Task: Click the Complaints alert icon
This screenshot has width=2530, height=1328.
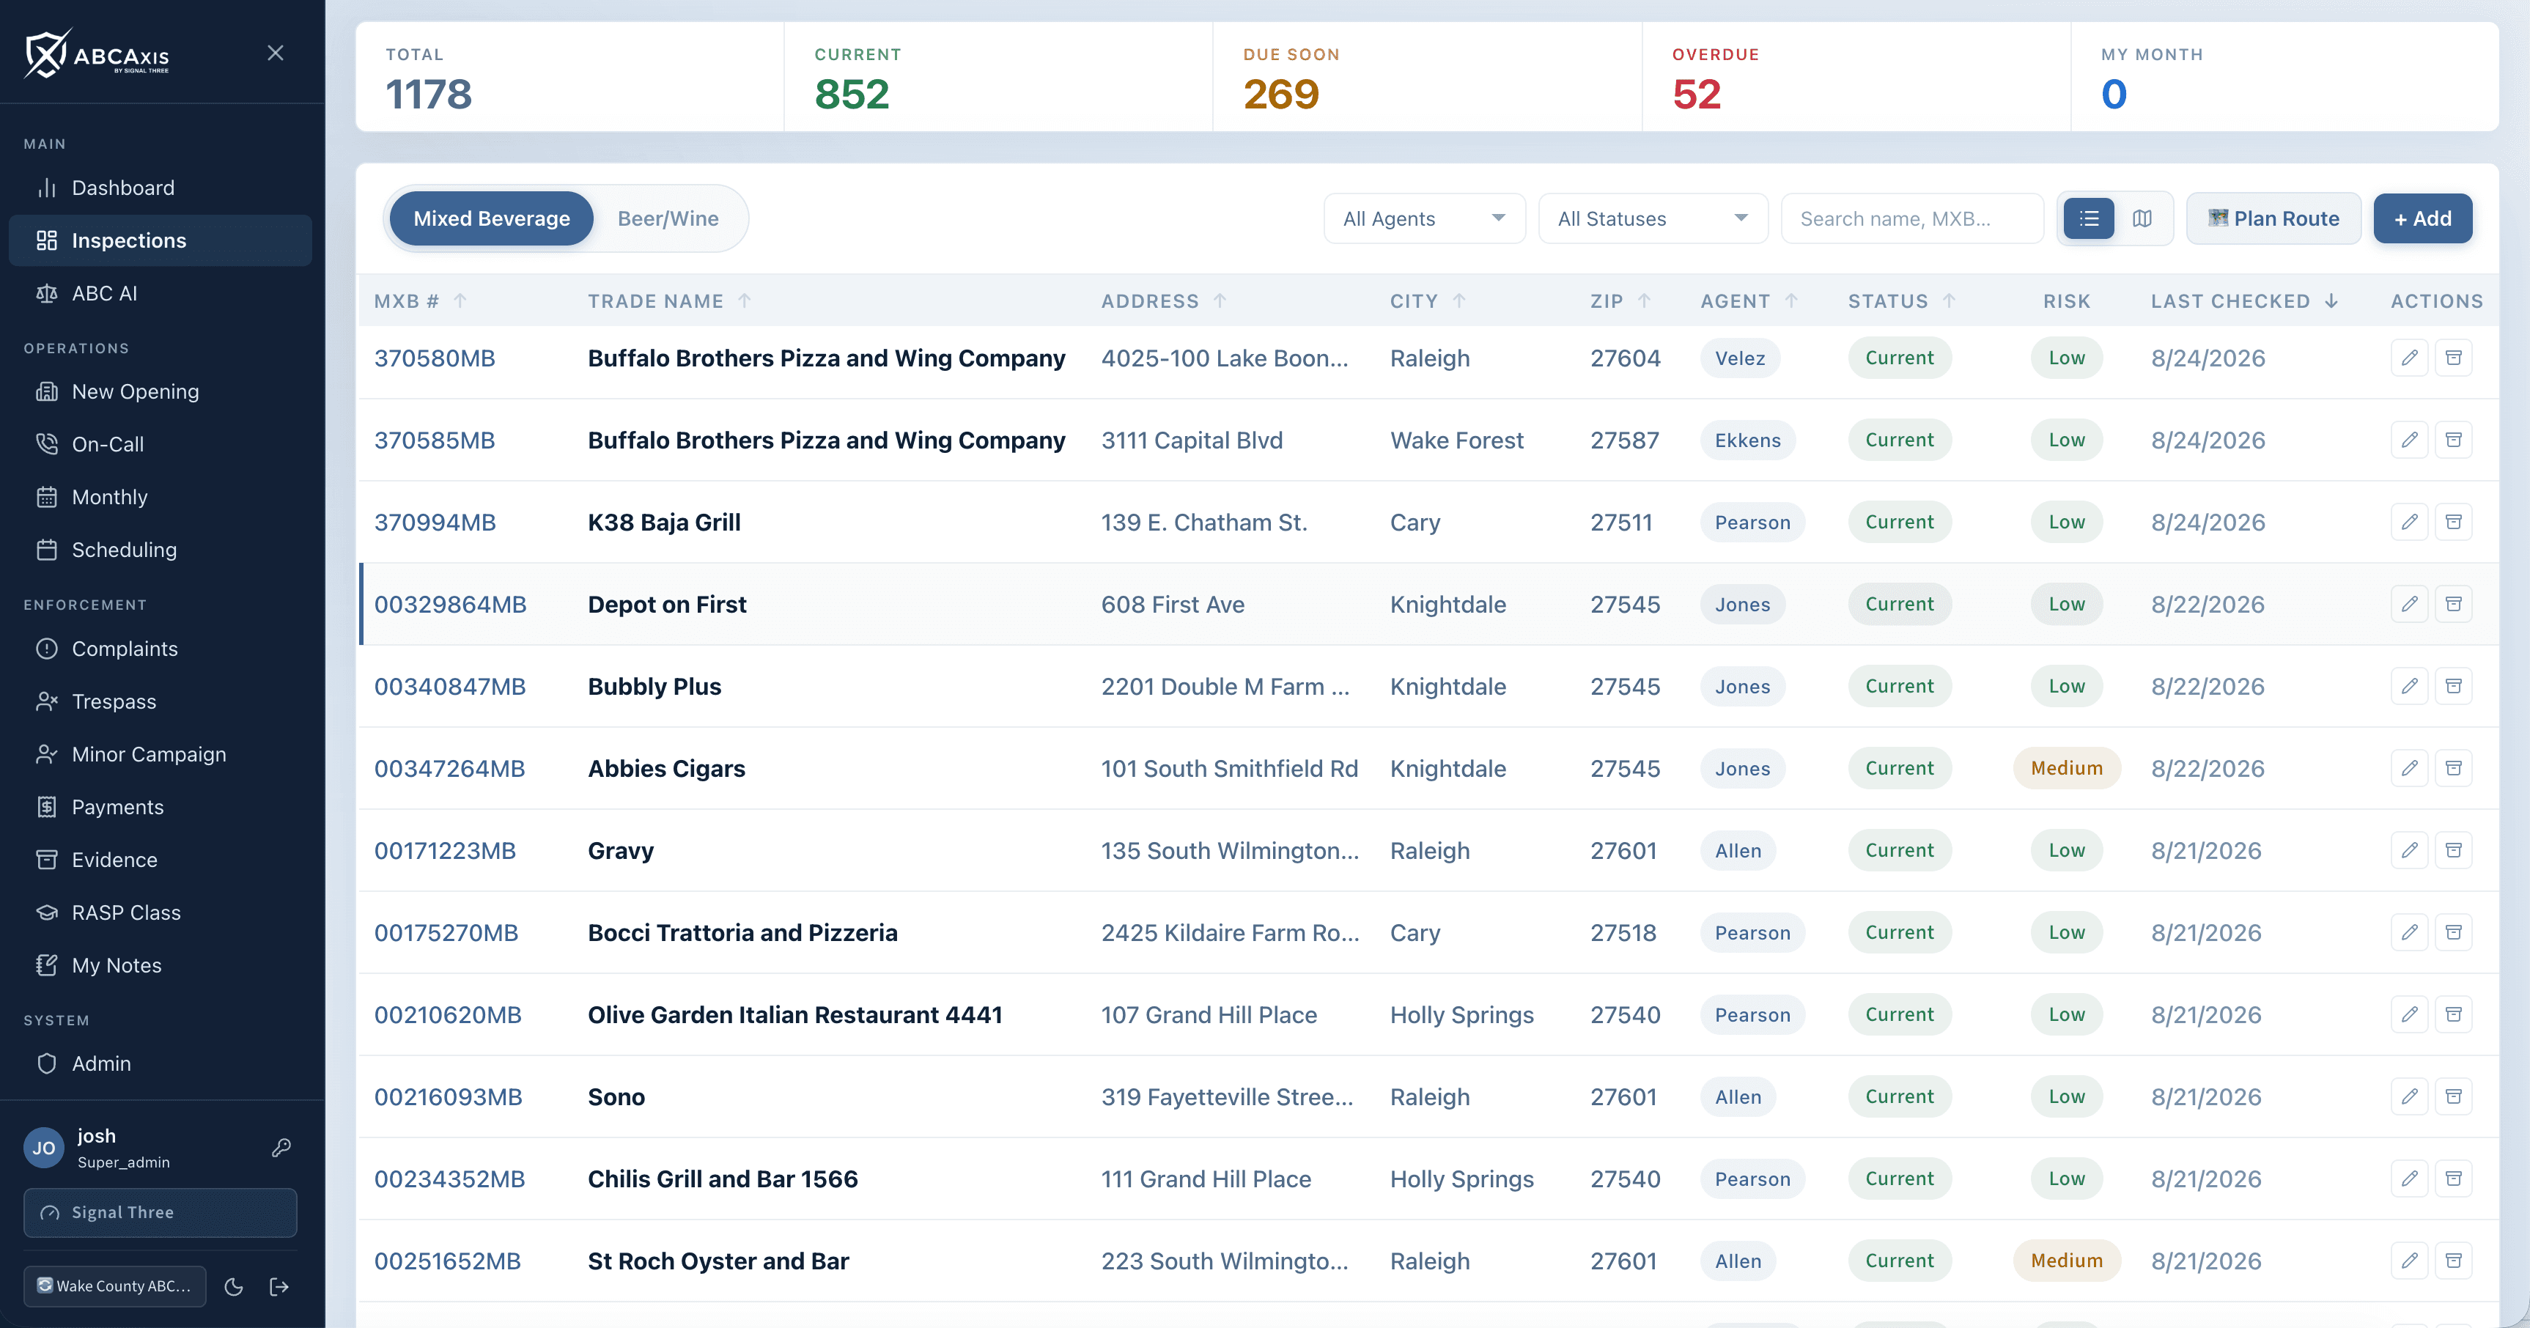Action: click(x=46, y=649)
